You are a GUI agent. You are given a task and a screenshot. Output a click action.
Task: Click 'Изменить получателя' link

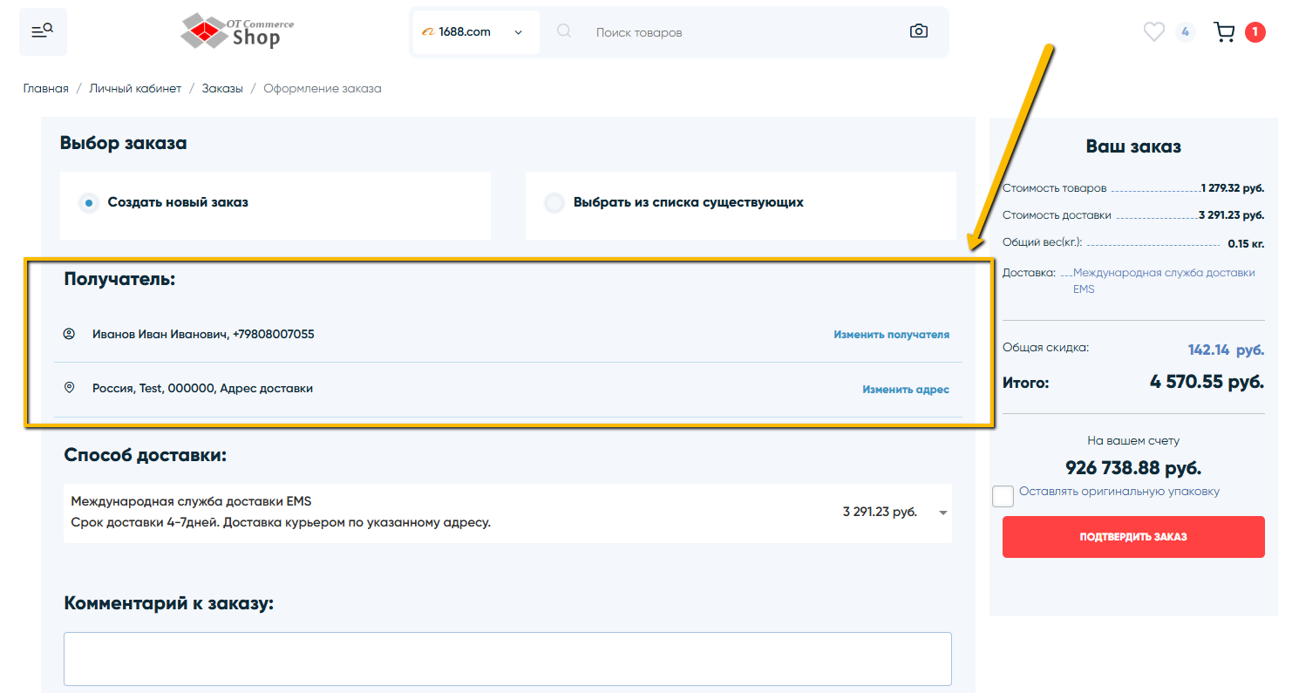(891, 335)
